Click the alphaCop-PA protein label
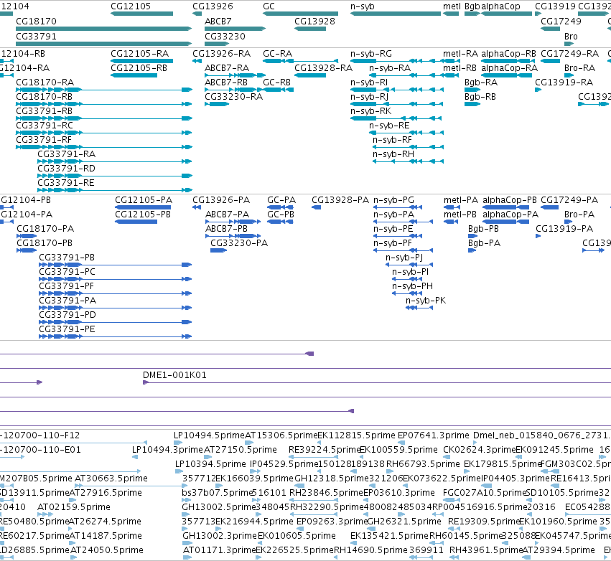The image size is (611, 561). click(x=511, y=214)
